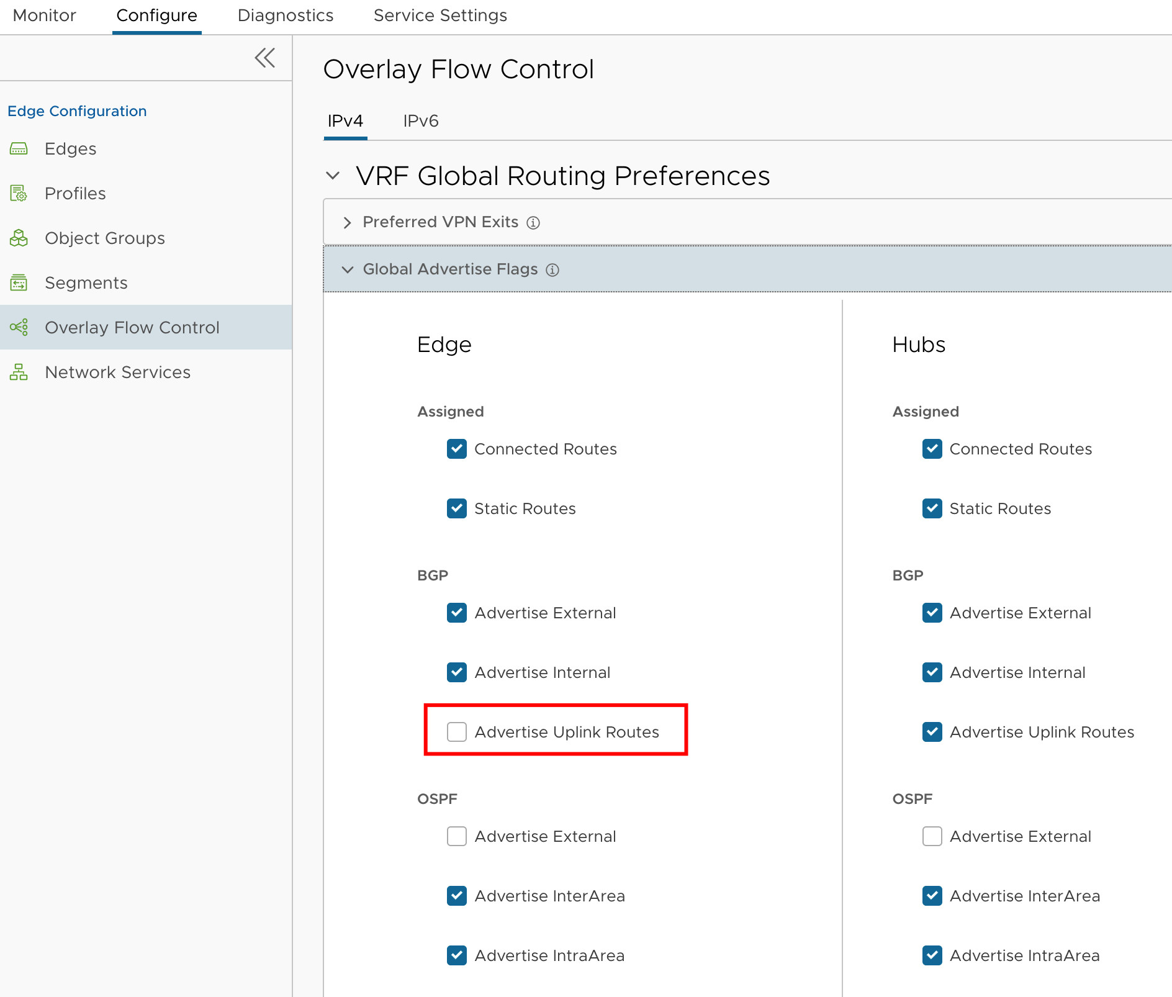Click the info icon beside Global Advertise Flags
The height and width of the screenshot is (997, 1172).
553,269
